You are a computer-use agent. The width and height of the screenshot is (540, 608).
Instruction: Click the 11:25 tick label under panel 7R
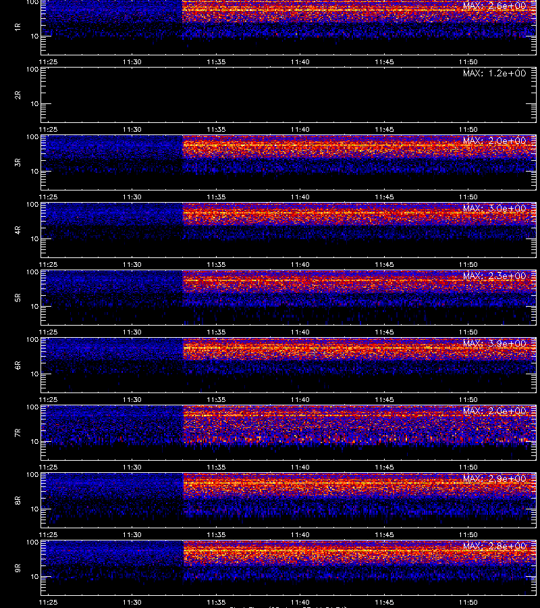(48, 467)
